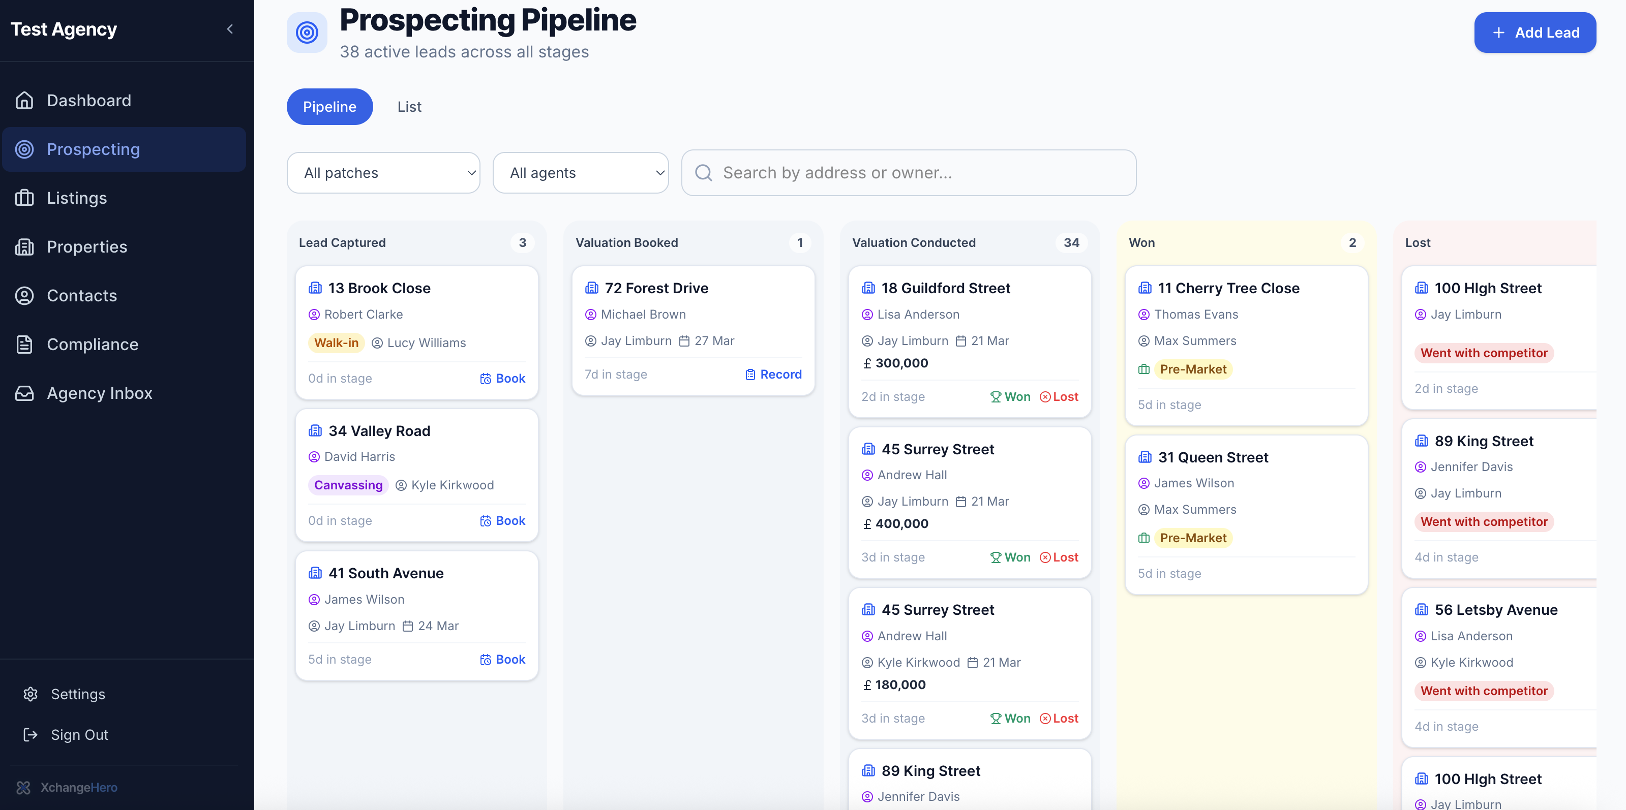Book a valuation for 13 Brook Close
Screen dimensions: 1626x810
[x=502, y=378]
